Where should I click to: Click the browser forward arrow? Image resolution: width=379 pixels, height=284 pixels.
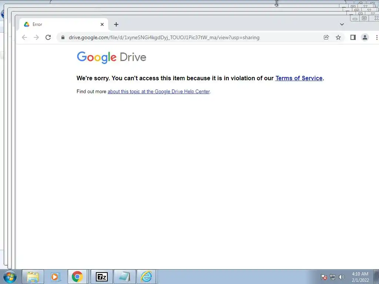36,37
